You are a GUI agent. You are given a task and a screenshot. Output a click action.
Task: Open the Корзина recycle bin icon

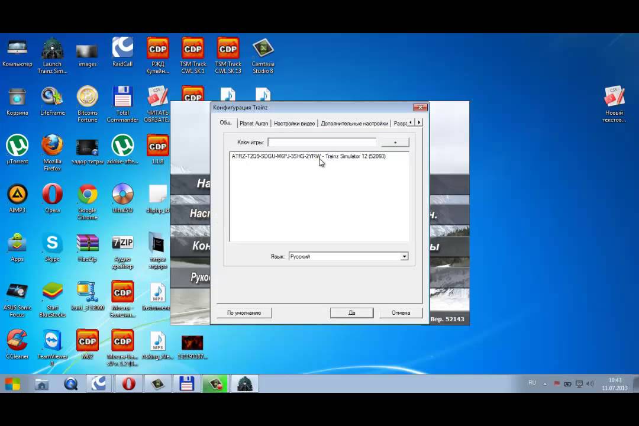[x=17, y=102]
